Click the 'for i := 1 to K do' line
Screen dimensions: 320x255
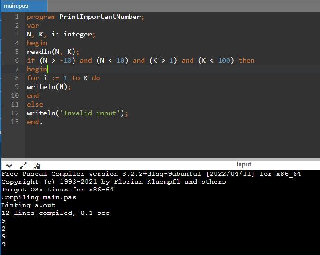(63, 78)
